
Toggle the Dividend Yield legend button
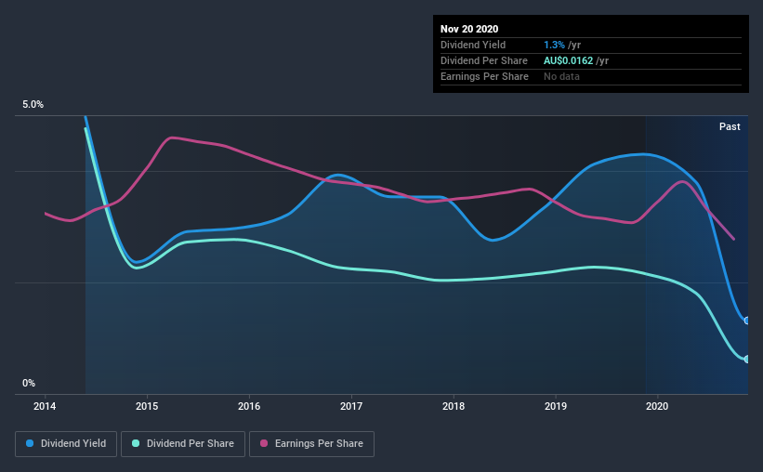point(66,444)
